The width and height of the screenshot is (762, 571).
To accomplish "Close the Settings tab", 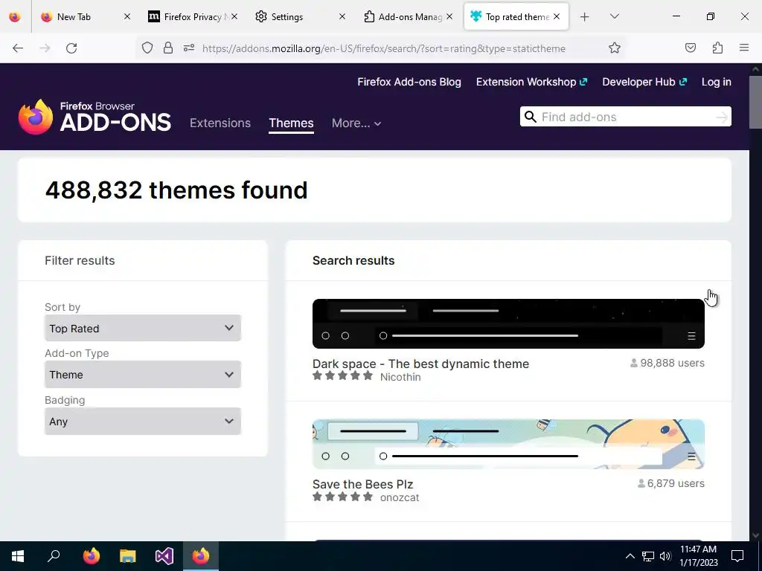I will click(x=342, y=16).
